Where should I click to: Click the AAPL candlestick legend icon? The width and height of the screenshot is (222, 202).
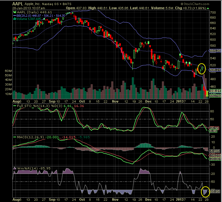[x=14, y=12]
